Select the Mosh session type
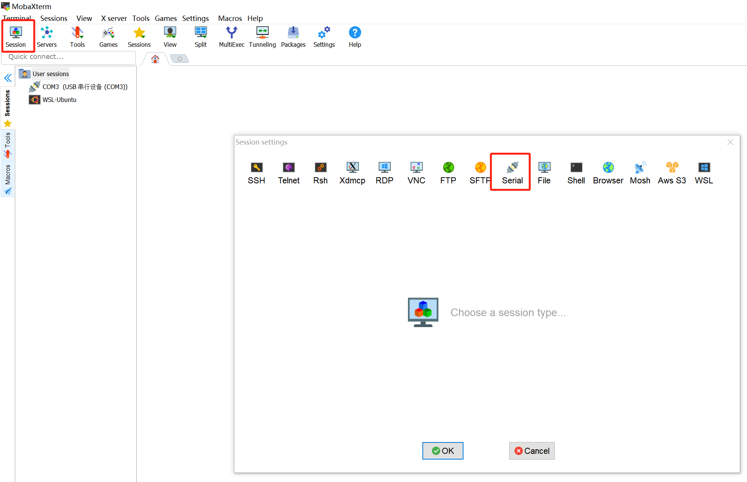747x482 pixels. tap(640, 173)
